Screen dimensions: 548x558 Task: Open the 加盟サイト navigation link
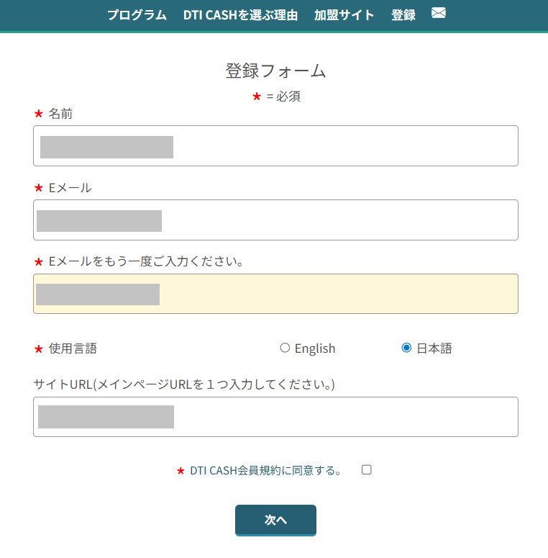coord(344,14)
